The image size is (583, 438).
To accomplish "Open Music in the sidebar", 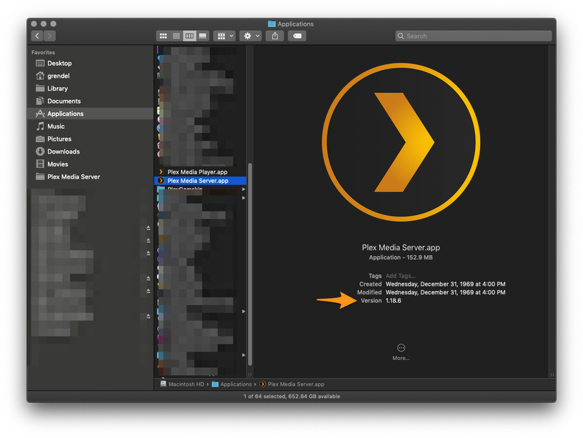I will [x=90, y=126].
